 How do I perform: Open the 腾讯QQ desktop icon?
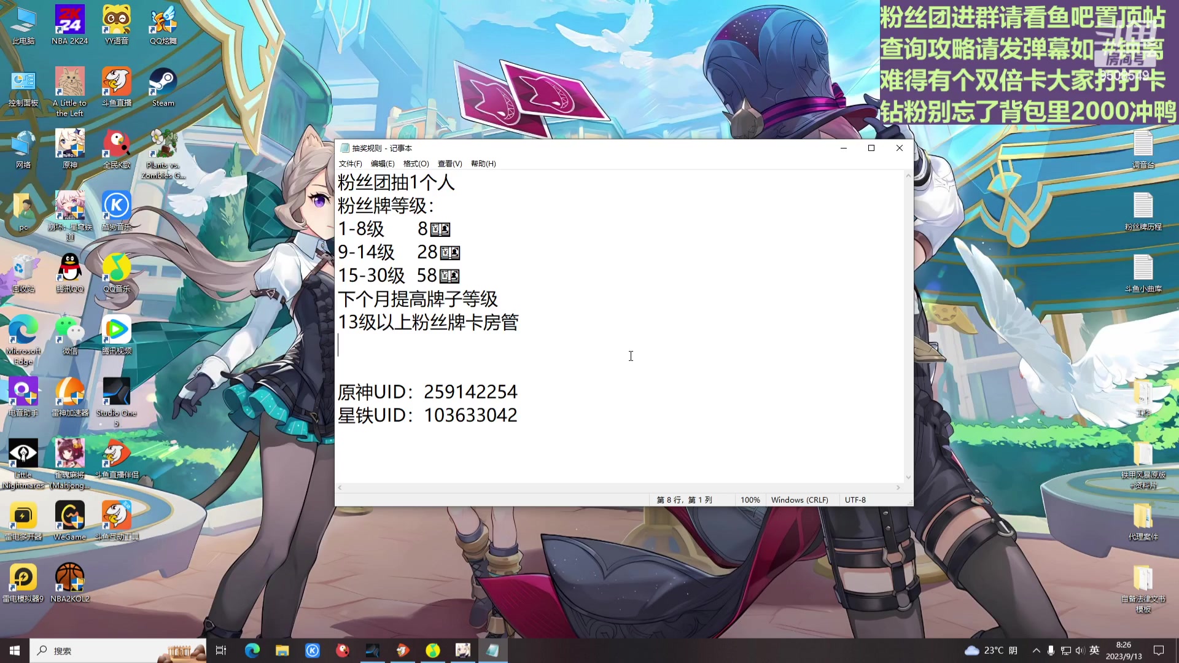point(70,273)
